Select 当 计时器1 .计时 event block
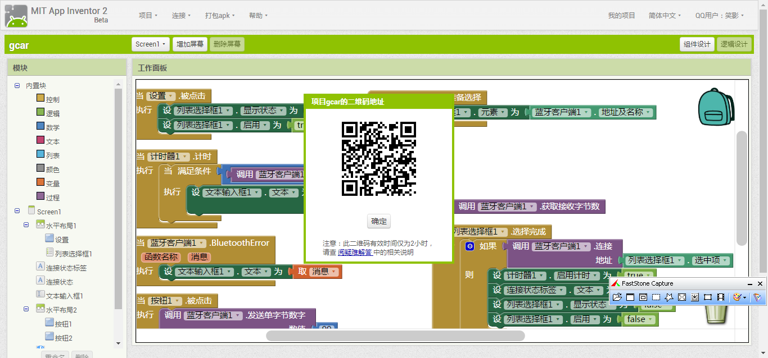Image resolution: width=768 pixels, height=358 pixels. point(177,157)
